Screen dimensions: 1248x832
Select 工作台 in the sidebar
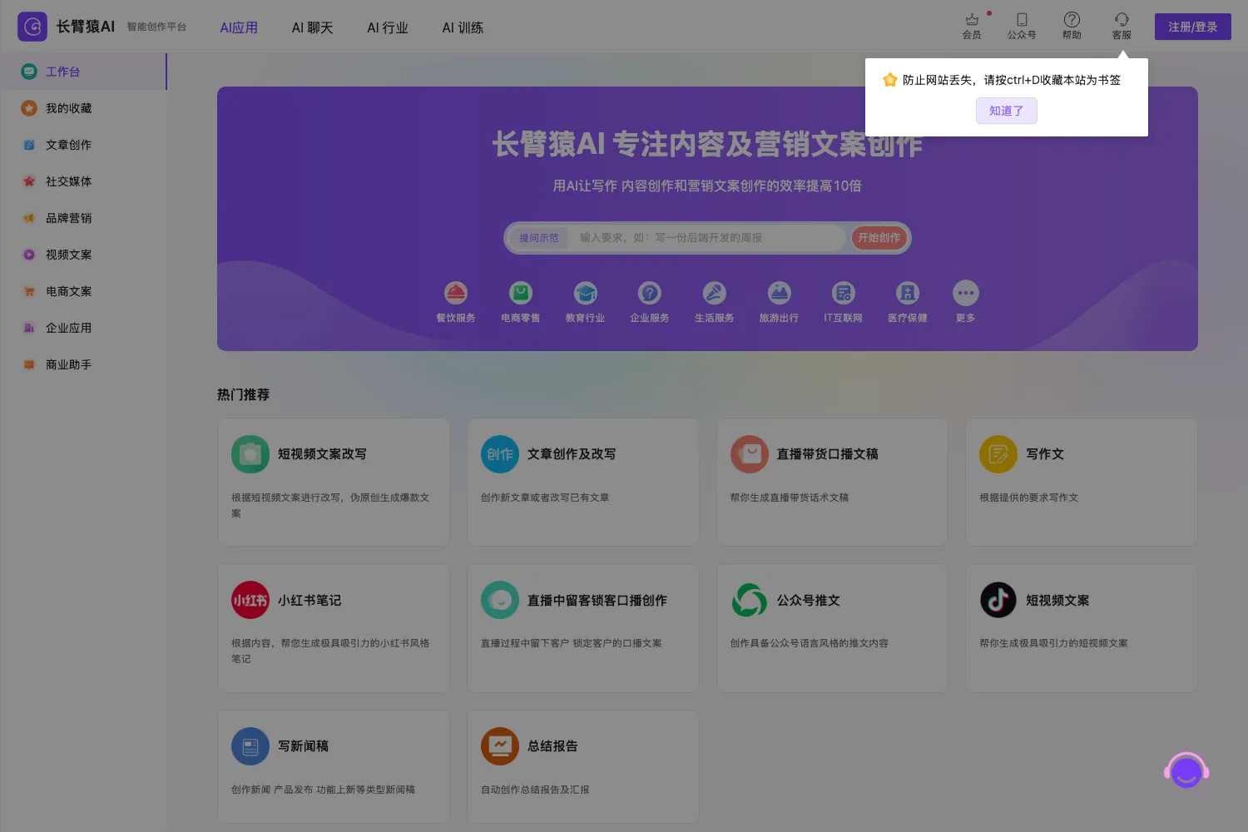coord(83,72)
